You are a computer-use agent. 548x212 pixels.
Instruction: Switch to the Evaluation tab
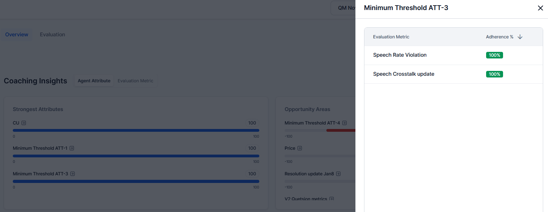(53, 35)
